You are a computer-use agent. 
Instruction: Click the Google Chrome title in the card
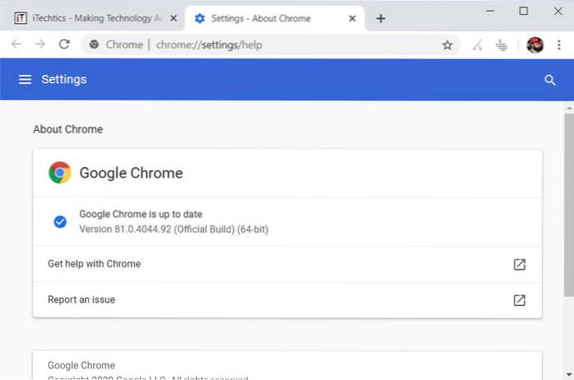tap(131, 173)
